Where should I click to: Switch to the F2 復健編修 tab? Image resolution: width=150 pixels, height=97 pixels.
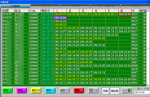(15, 6)
